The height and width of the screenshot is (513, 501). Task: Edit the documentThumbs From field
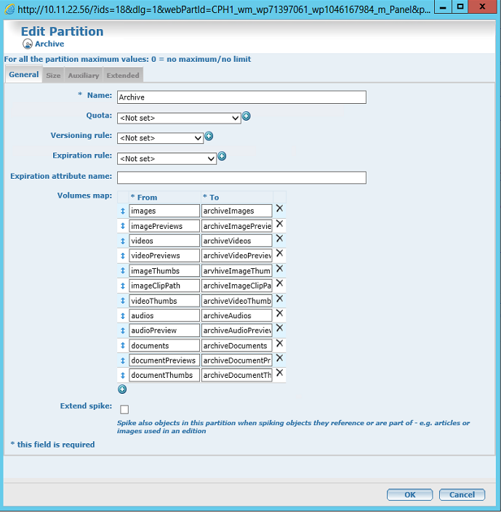coord(164,375)
